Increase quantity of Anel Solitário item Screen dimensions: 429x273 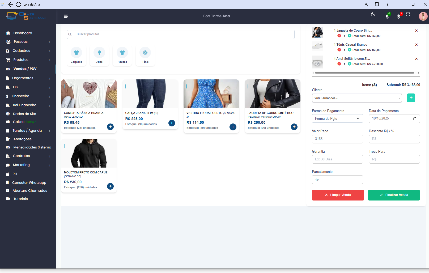(x=350, y=64)
